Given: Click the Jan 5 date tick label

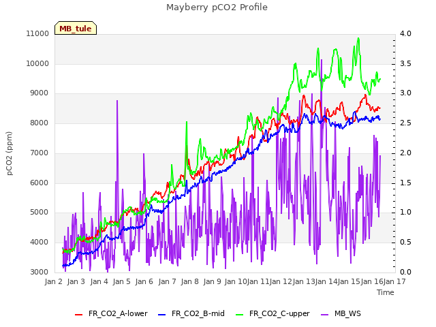Looking at the screenshot, I should [x=122, y=281].
